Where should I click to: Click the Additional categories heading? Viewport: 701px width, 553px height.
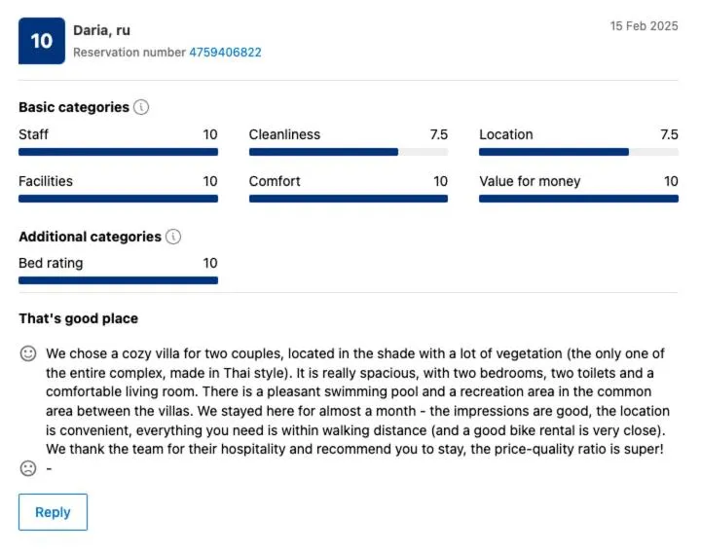pyautogui.click(x=90, y=237)
